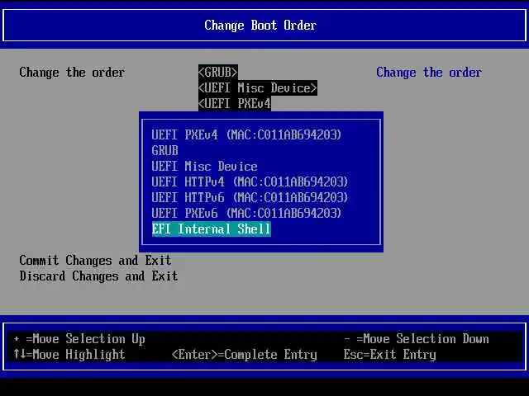The image size is (529, 396).
Task: Select UEFI PXEv6 boot entry
Action: pyautogui.click(x=246, y=213)
